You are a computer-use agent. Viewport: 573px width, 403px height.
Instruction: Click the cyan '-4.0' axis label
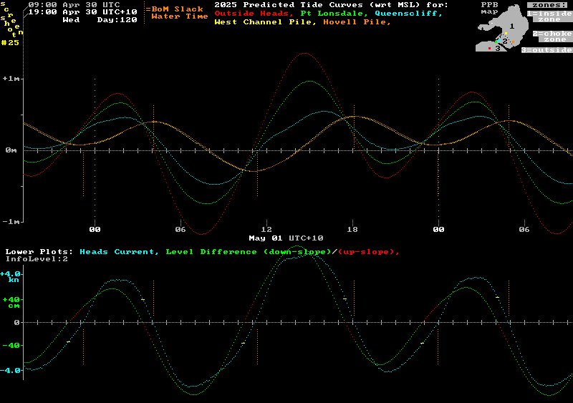tap(10, 371)
